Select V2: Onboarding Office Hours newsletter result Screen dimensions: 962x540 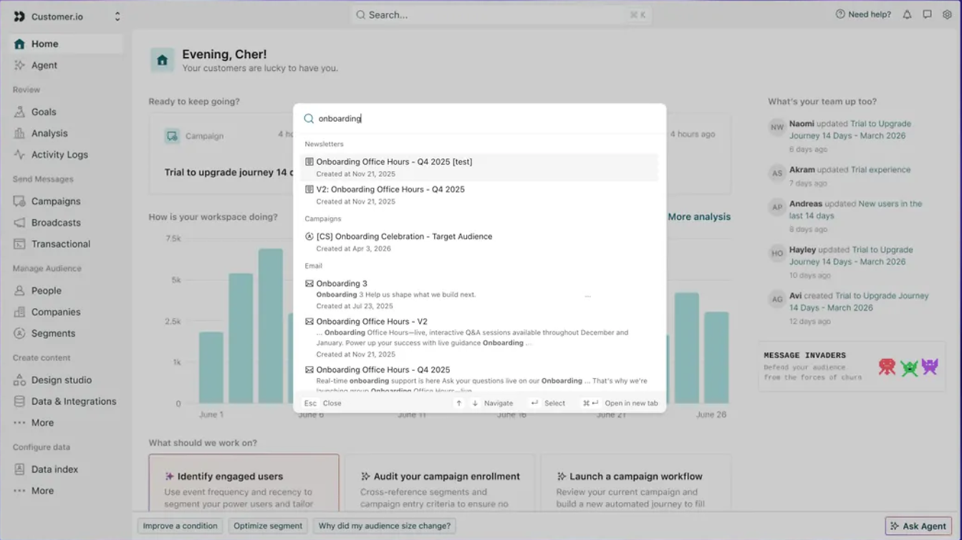point(479,195)
